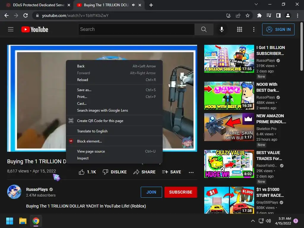Select Block element... uBlock entry
The image size is (304, 228).
click(114, 141)
